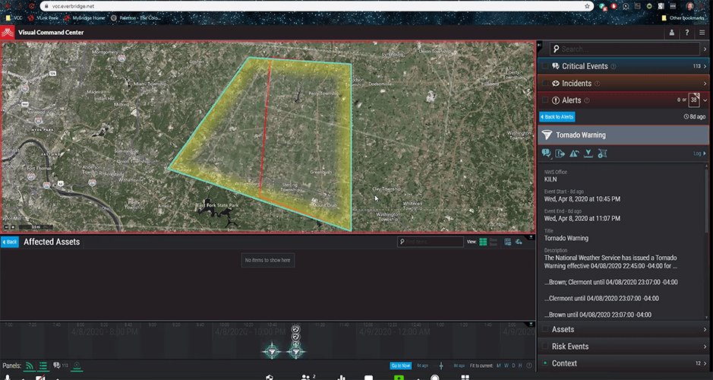Viewport: 713px width, 380px height.
Task: Toggle the feed panel icon next to Panels
Action: click(x=29, y=366)
